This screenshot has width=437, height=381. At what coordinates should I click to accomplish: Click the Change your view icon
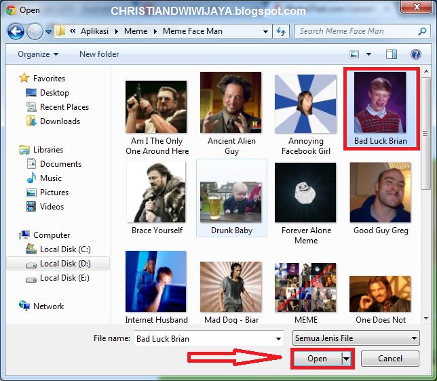click(354, 54)
